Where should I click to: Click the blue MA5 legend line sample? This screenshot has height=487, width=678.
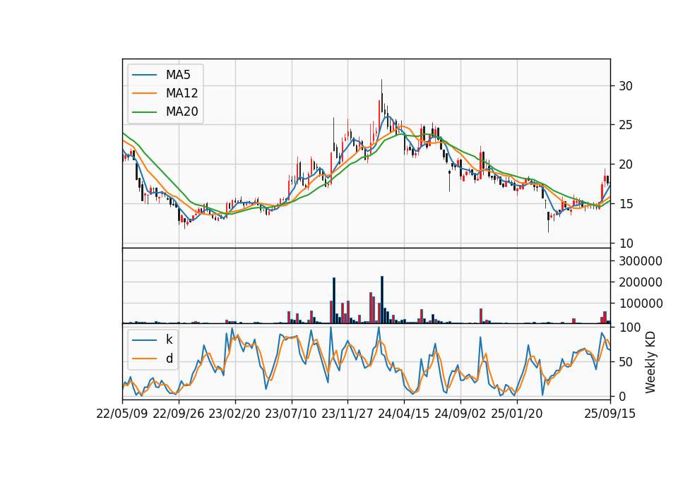coord(144,75)
